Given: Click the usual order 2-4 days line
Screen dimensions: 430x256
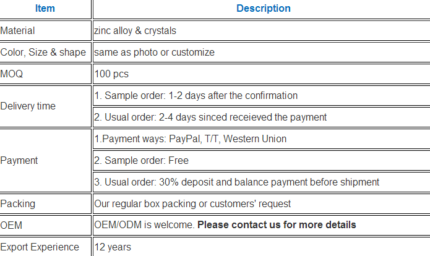Looking at the screenshot, I should (x=210, y=117).
